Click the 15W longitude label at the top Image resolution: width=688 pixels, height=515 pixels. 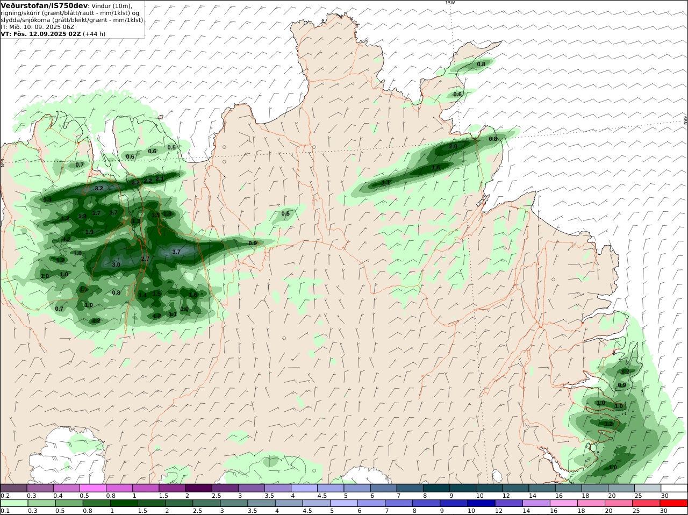(x=450, y=3)
